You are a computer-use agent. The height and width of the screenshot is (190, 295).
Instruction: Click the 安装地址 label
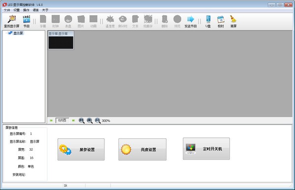tap(19, 175)
